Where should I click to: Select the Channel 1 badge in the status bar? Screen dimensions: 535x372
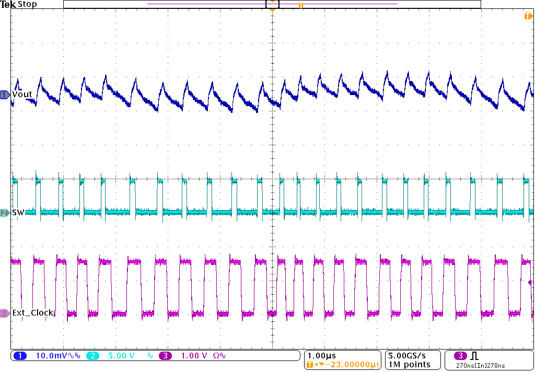pyautogui.click(x=20, y=355)
